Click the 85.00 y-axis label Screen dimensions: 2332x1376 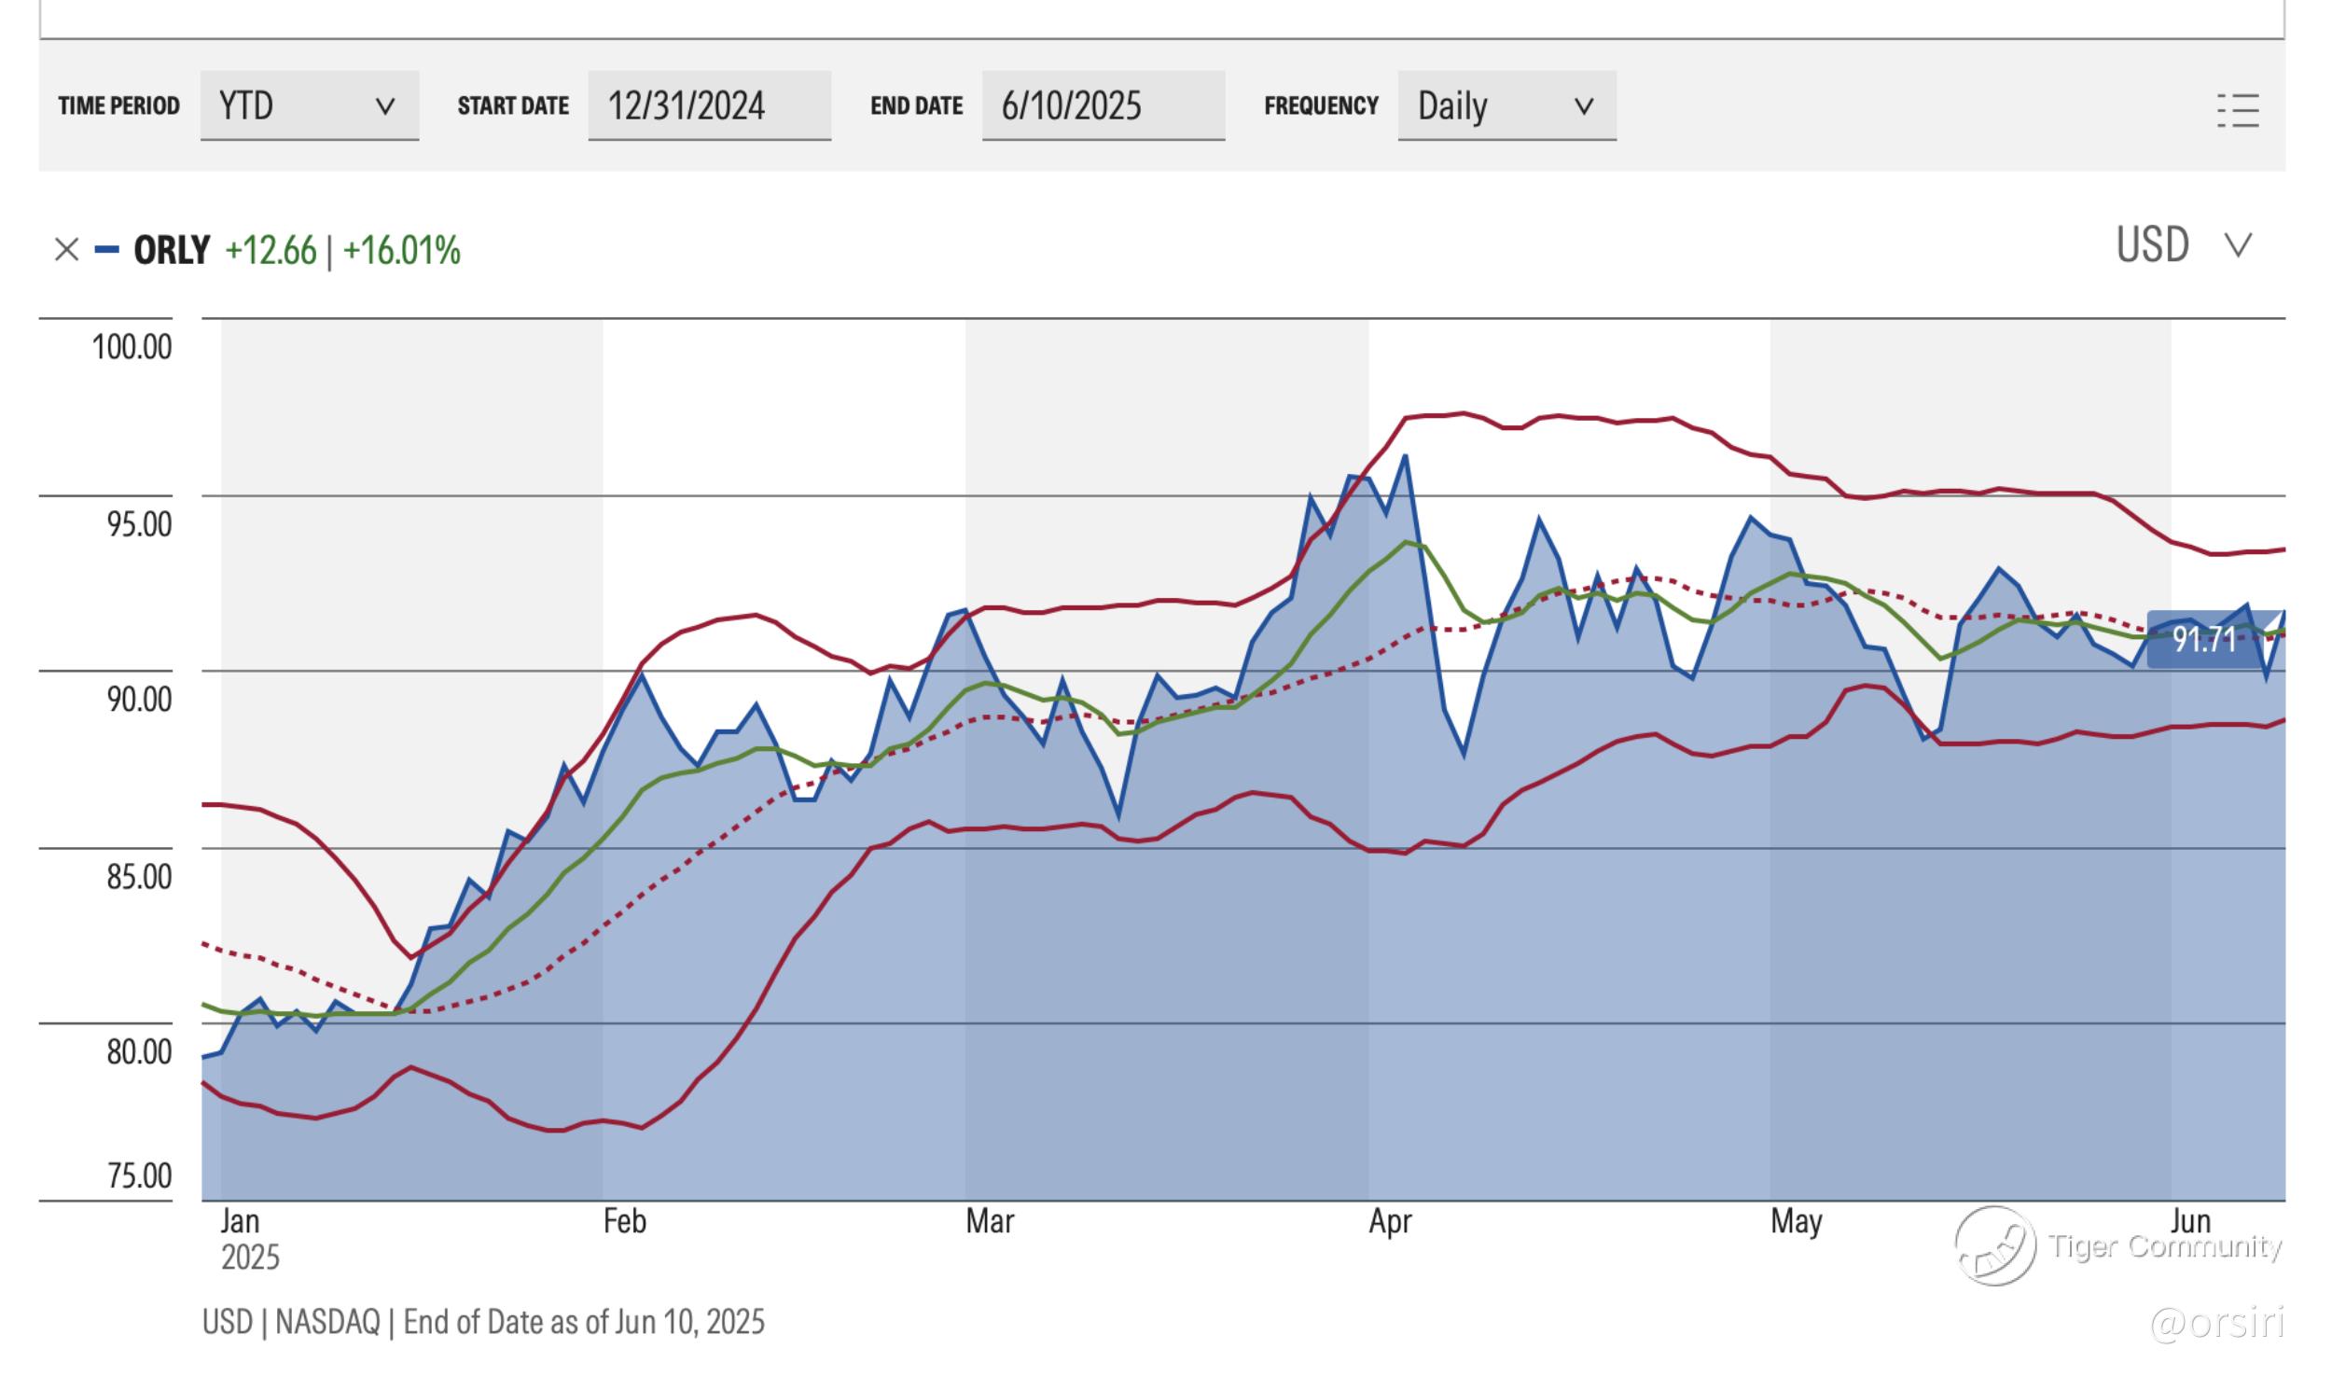(139, 876)
